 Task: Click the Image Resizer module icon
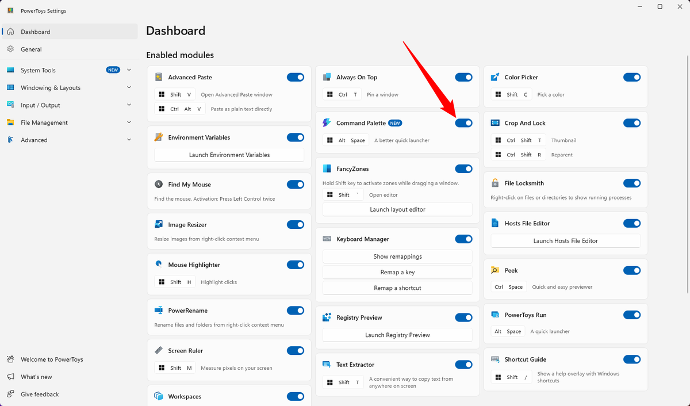pyautogui.click(x=159, y=225)
